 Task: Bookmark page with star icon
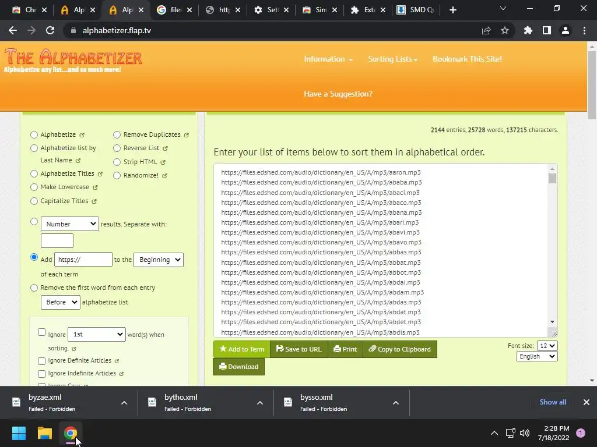coord(505,30)
